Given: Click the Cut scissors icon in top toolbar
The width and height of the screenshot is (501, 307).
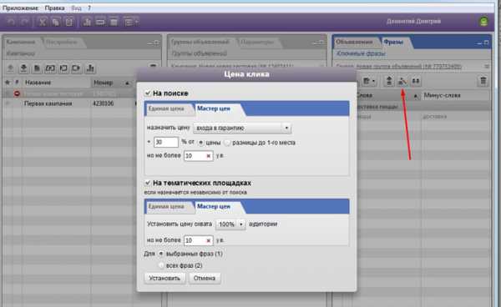Looking at the screenshot, I should coord(43,22).
